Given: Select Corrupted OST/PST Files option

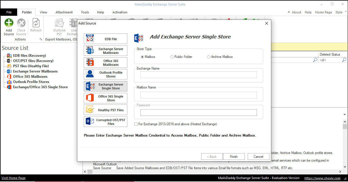Looking at the screenshot, I should 106,122.
